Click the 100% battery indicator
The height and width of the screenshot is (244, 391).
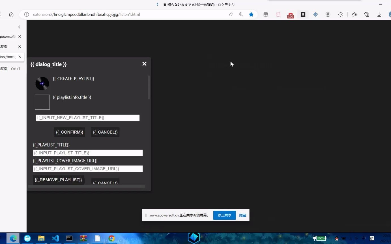pos(320,238)
